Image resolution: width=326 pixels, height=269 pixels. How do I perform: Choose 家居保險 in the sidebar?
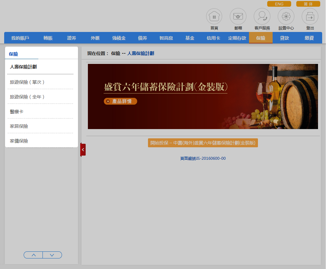[x=19, y=126]
